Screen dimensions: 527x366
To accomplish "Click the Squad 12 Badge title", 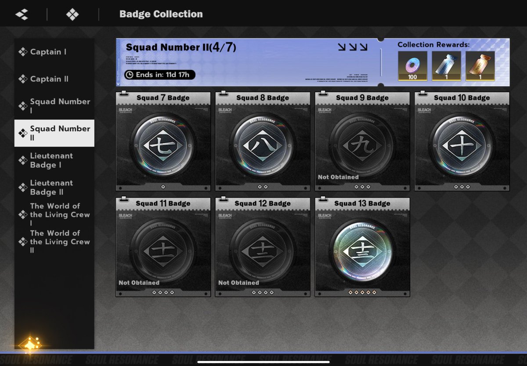I will pos(263,203).
